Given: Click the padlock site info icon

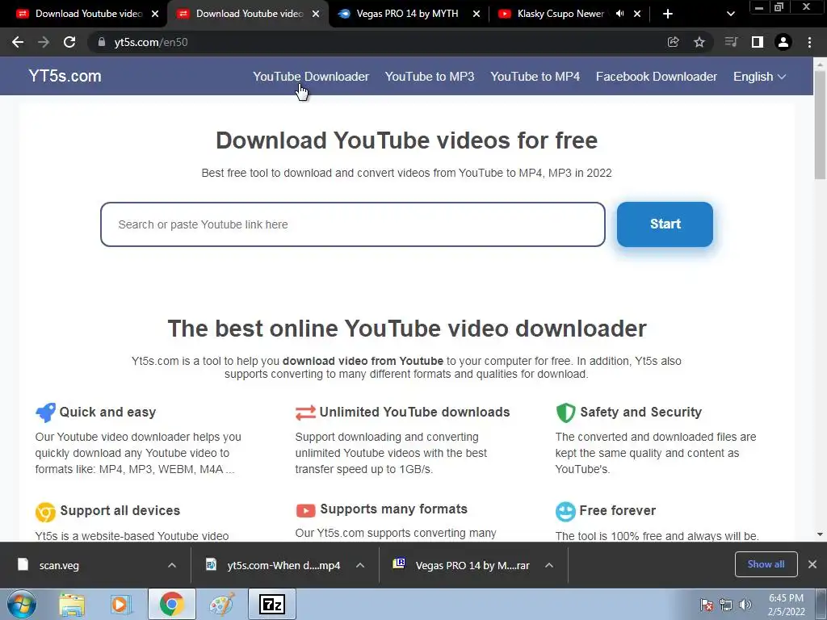Looking at the screenshot, I should click(x=101, y=42).
